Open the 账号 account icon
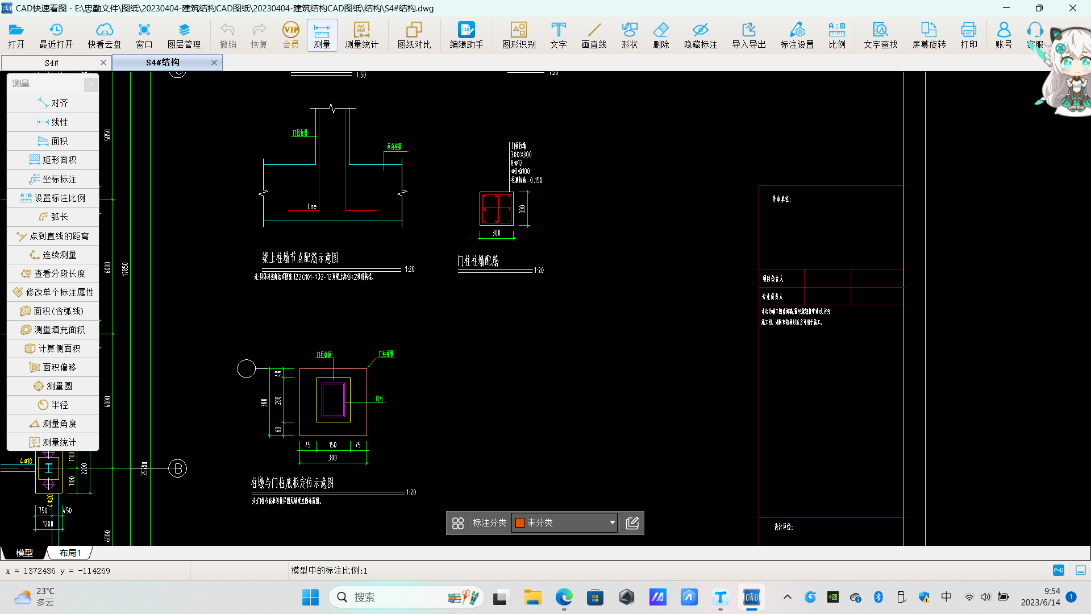This screenshot has width=1091, height=614. click(1004, 35)
